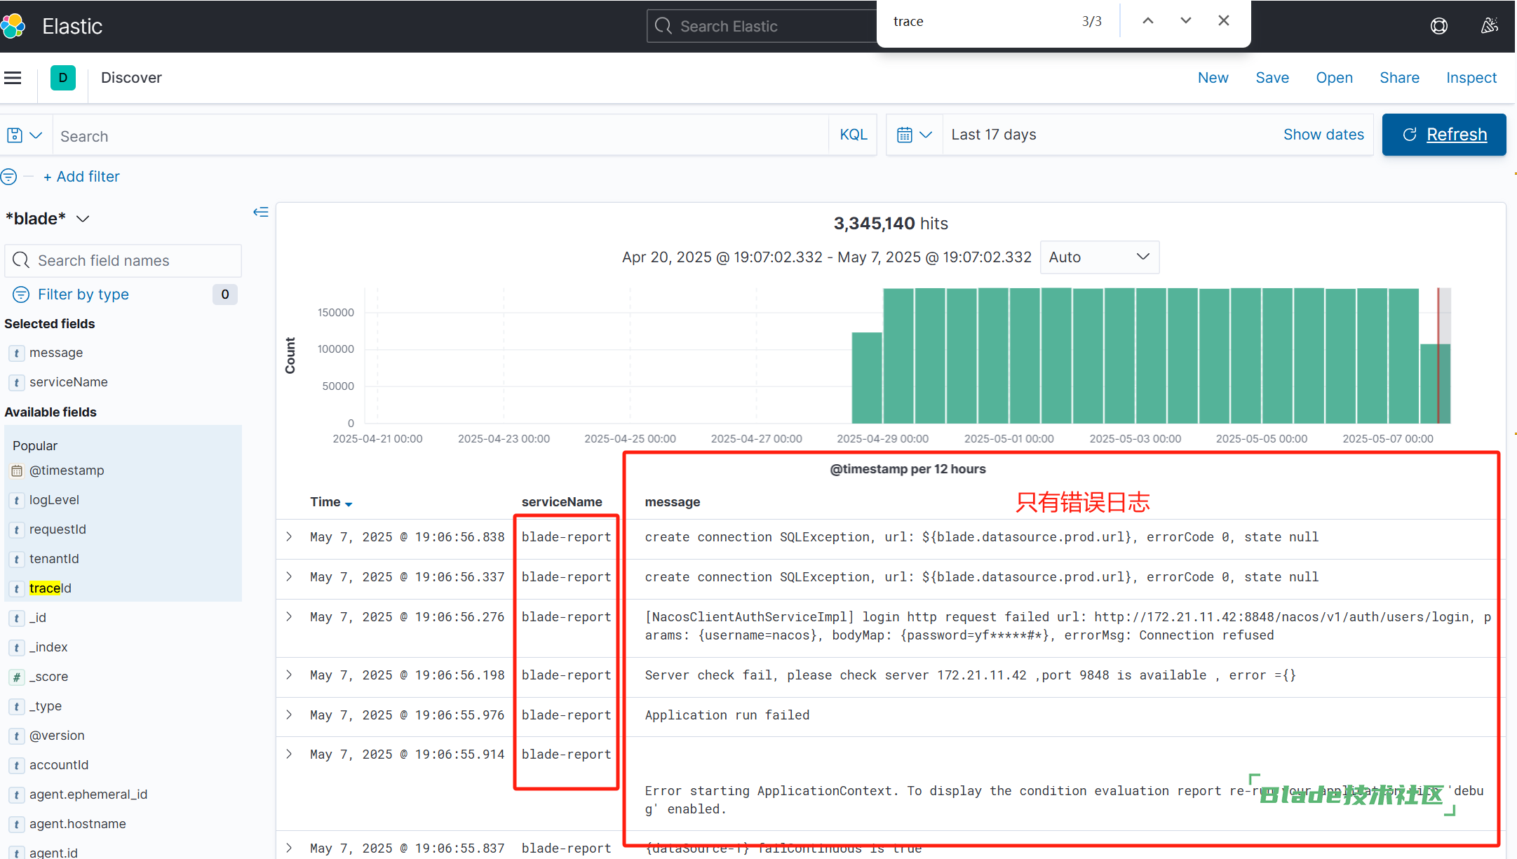Open Filter by type options
The width and height of the screenshot is (1517, 859).
83,295
